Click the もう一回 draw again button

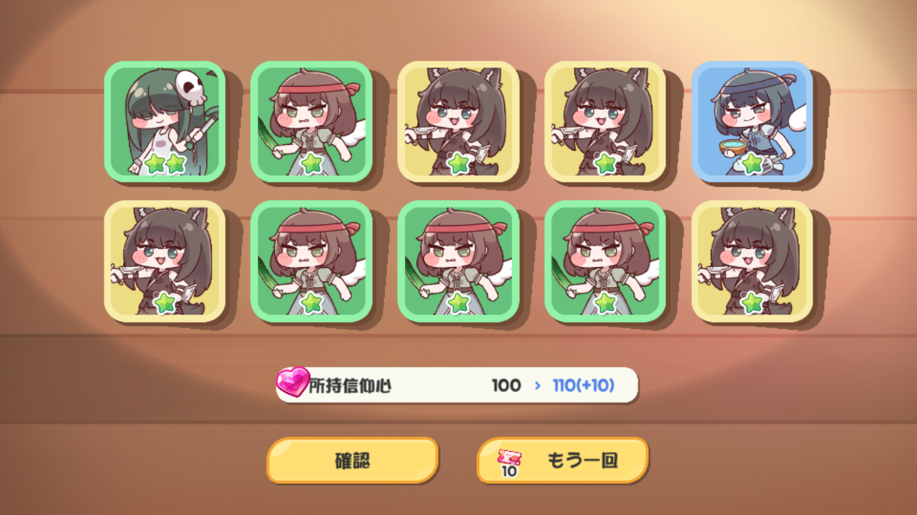click(562, 460)
